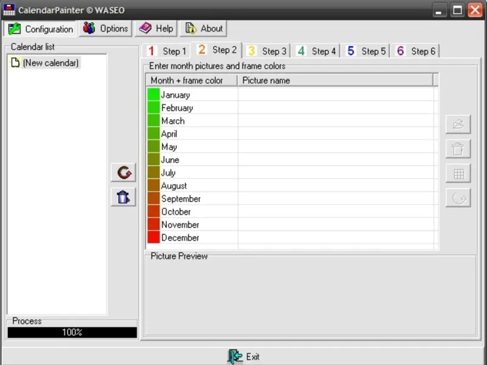The height and width of the screenshot is (365, 487).
Task: Select the January month label
Action: pos(175,95)
